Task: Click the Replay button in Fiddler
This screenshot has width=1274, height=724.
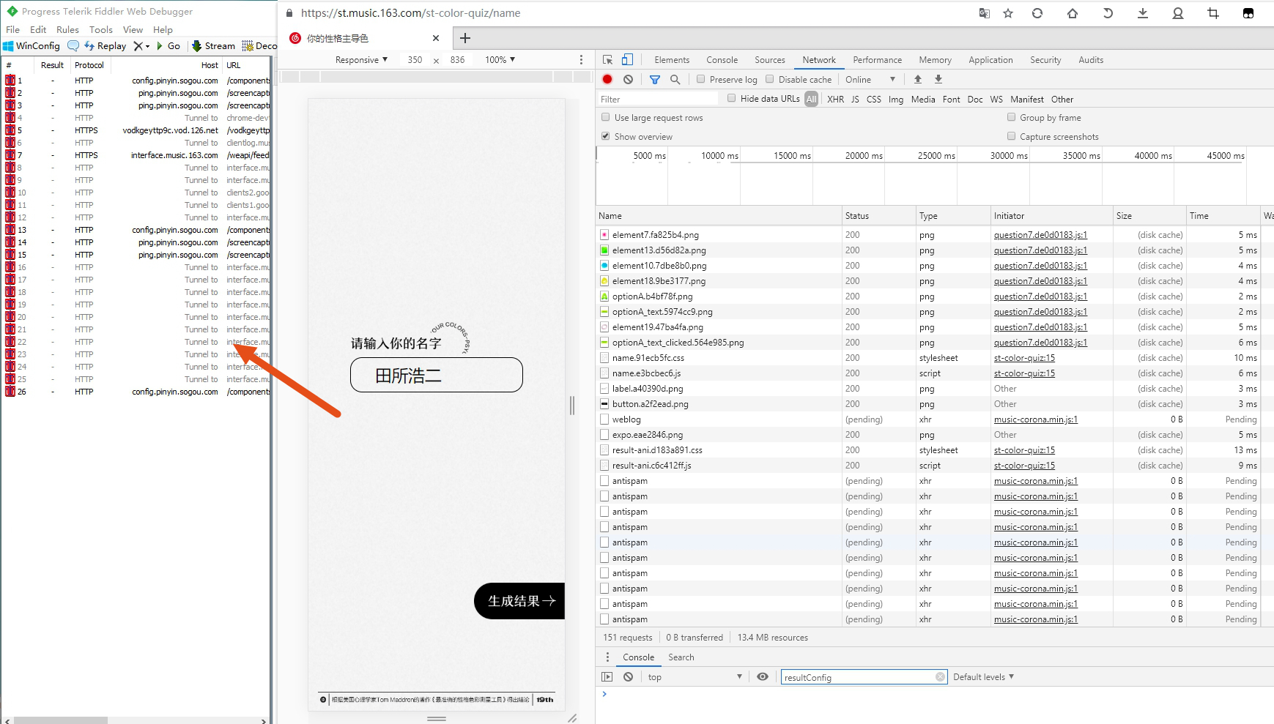Action: click(105, 45)
